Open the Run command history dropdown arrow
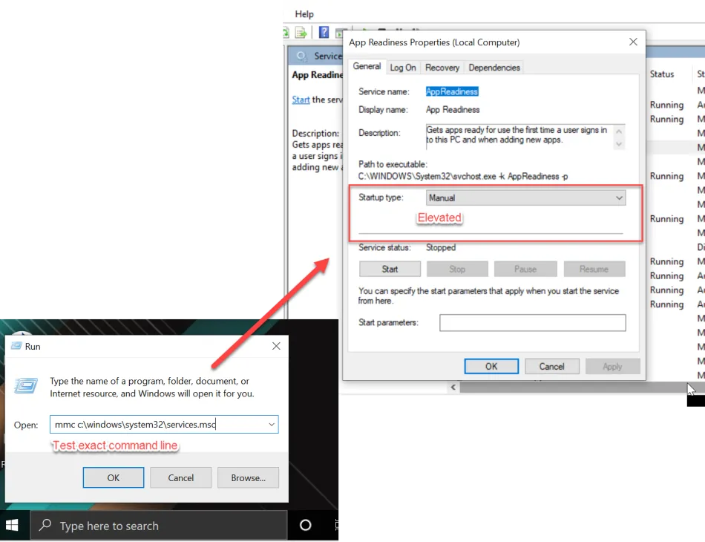This screenshot has height=542, width=705. coord(271,425)
